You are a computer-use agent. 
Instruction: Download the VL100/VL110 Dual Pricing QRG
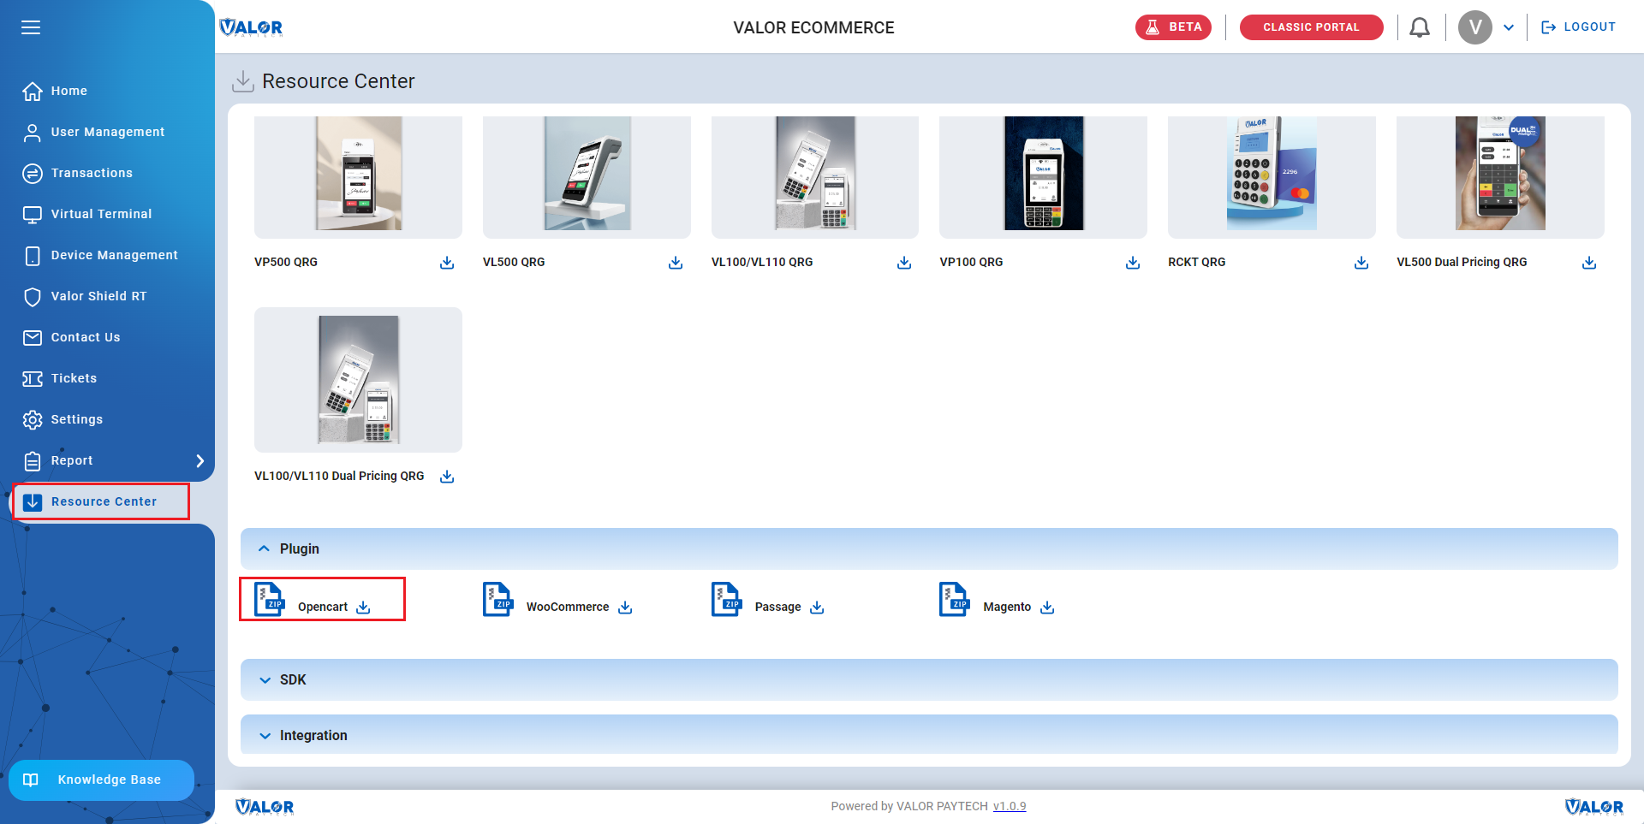[x=447, y=477]
